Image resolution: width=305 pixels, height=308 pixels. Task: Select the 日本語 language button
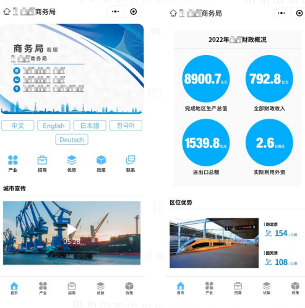[x=90, y=126]
